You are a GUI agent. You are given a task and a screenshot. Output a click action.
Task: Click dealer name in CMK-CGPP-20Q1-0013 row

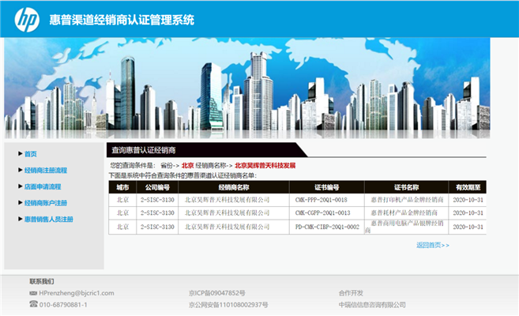(227, 213)
